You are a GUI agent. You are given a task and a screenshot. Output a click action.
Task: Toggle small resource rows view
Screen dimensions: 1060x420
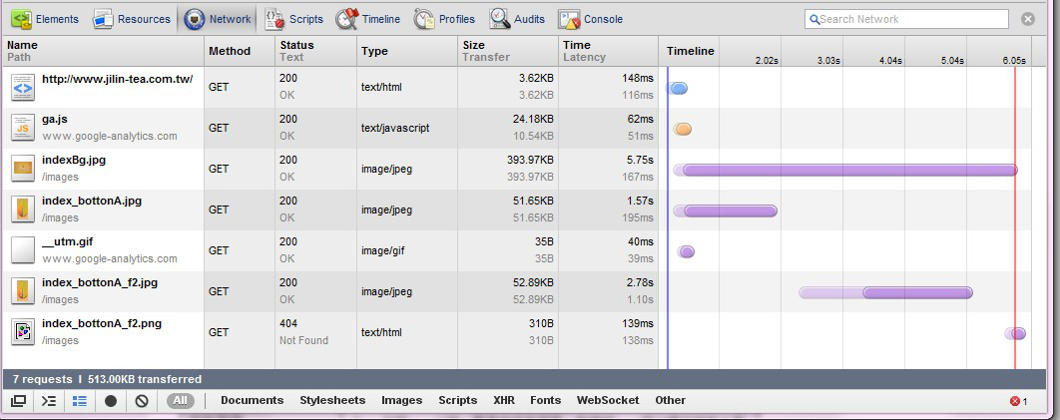[x=80, y=401]
